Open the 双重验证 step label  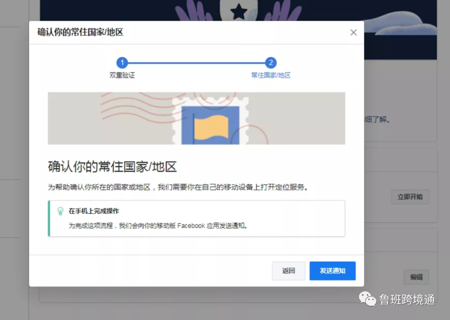[122, 76]
